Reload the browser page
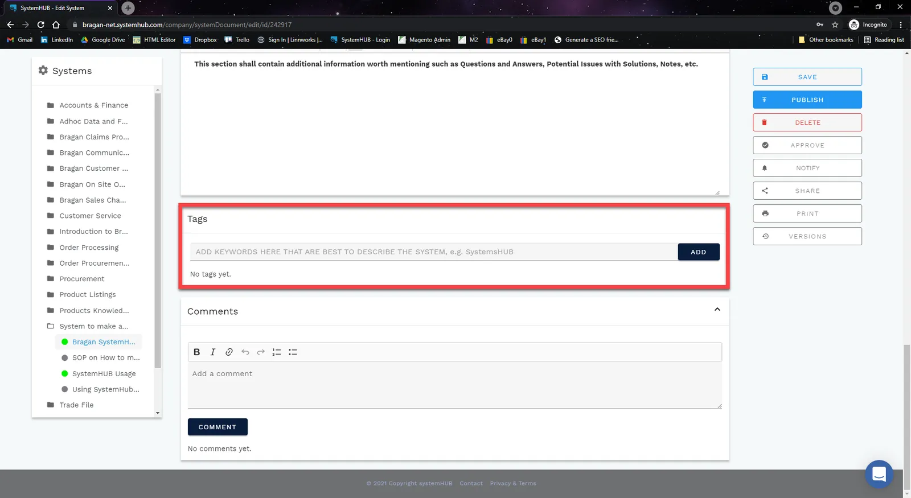The height and width of the screenshot is (498, 911). click(x=40, y=24)
